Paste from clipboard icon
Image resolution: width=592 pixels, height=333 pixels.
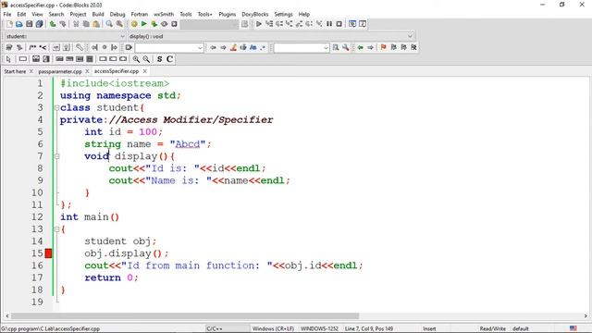click(x=96, y=24)
